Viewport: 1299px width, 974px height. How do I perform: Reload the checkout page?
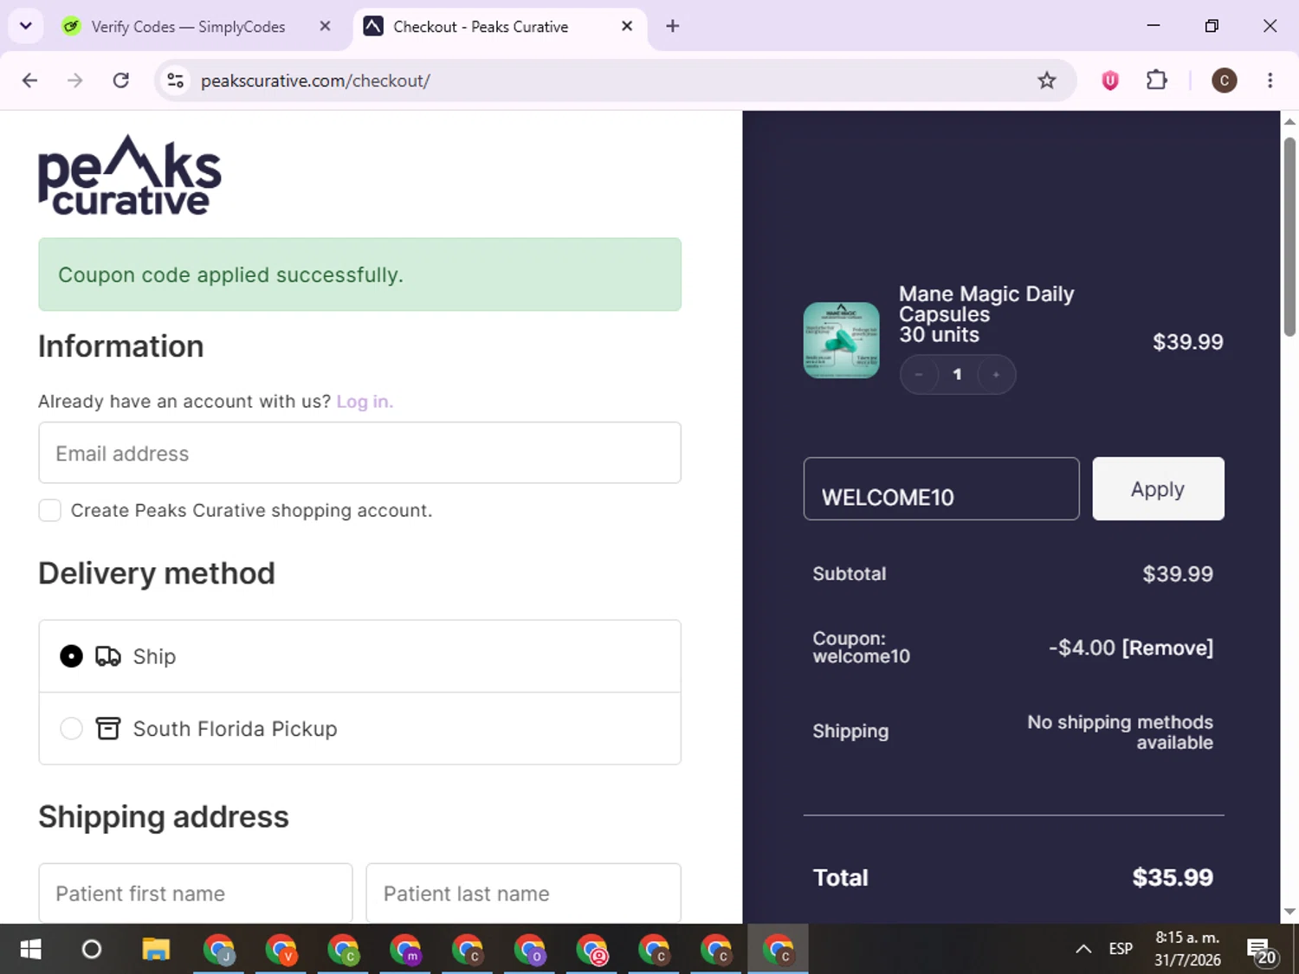click(x=121, y=81)
